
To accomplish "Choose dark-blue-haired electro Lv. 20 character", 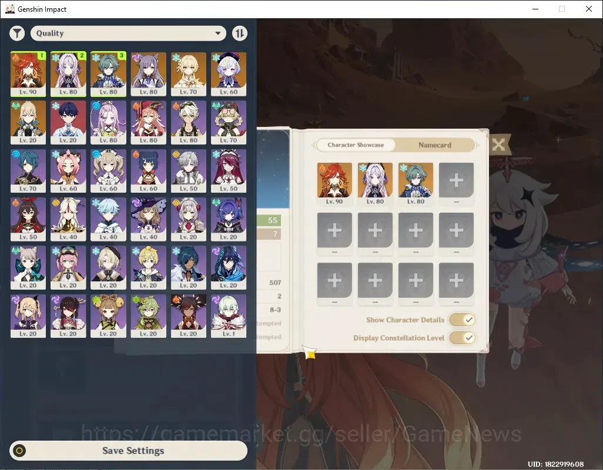I will (229, 267).
